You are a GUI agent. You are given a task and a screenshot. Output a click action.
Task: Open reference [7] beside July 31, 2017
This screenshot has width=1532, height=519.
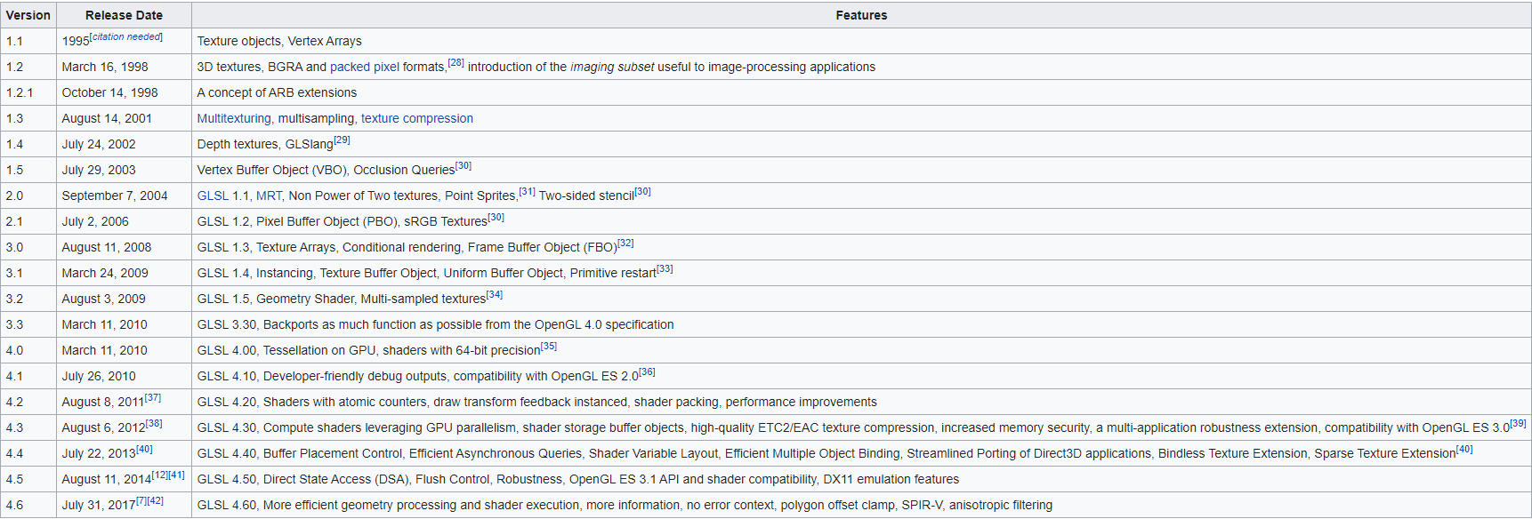point(141,501)
